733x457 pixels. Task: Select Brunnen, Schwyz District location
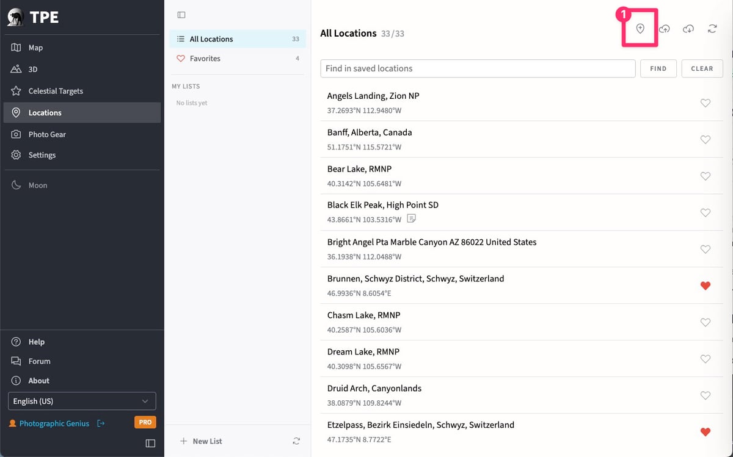coord(522,286)
